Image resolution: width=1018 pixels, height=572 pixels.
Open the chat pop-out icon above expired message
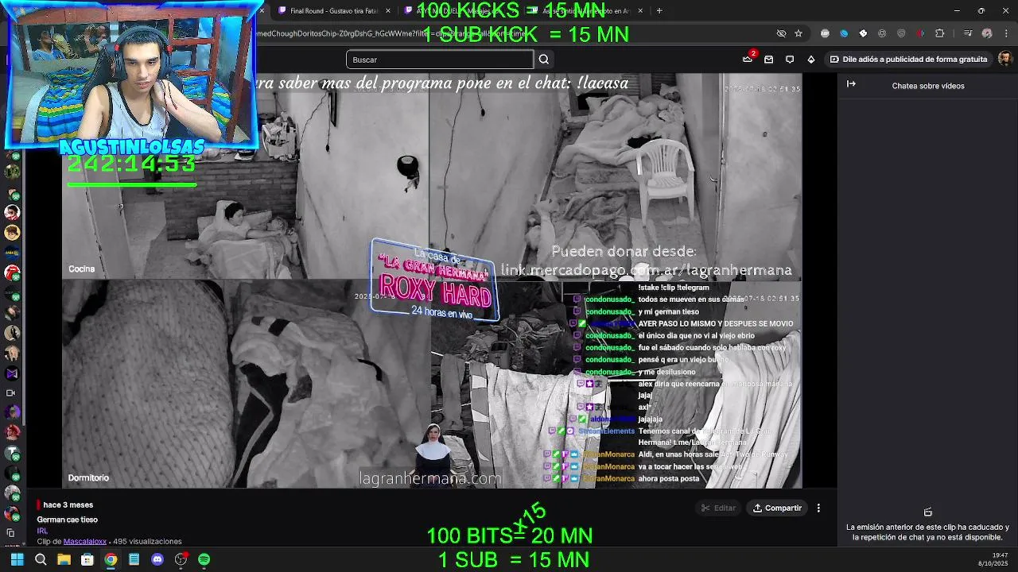tap(927, 512)
